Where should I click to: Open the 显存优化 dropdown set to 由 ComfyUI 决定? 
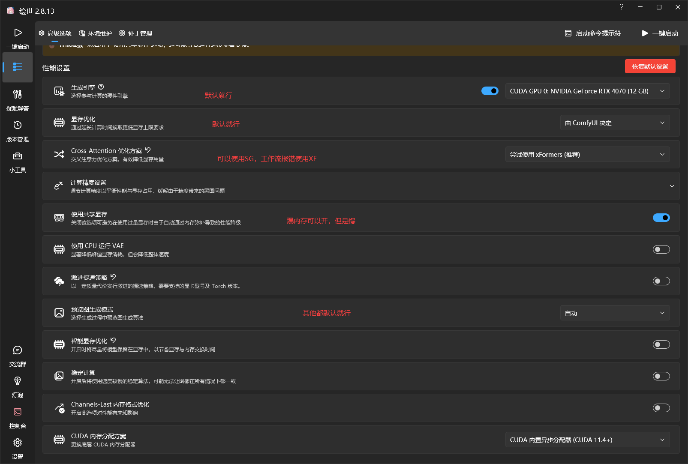point(614,123)
